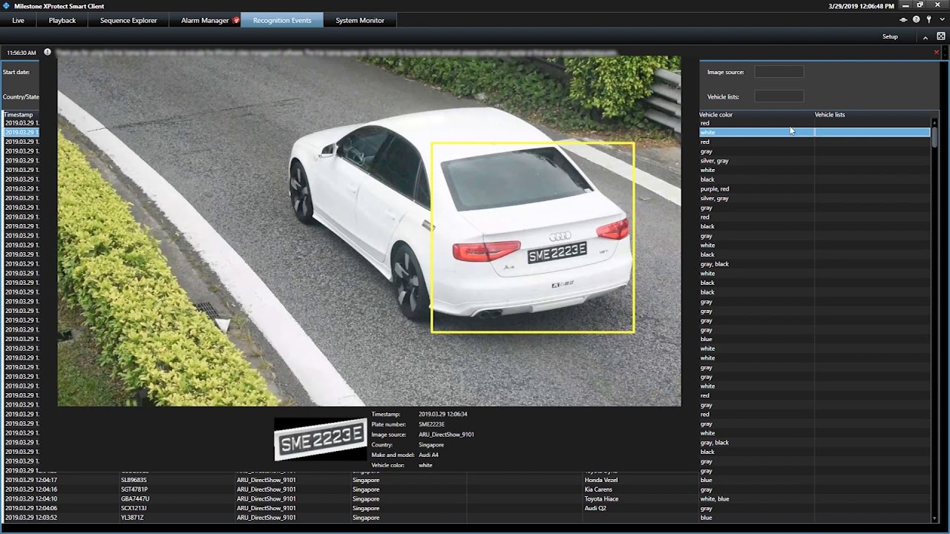The width and height of the screenshot is (950, 534).
Task: Click the SME2223E license plate crop thumbnail
Action: click(x=321, y=439)
